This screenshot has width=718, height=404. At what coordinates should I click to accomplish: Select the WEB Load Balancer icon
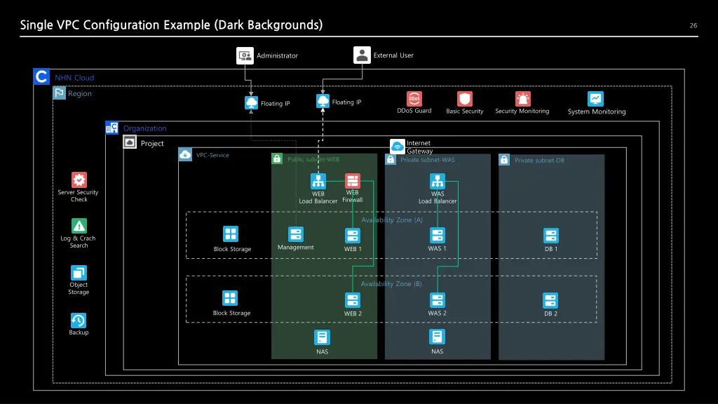click(318, 182)
